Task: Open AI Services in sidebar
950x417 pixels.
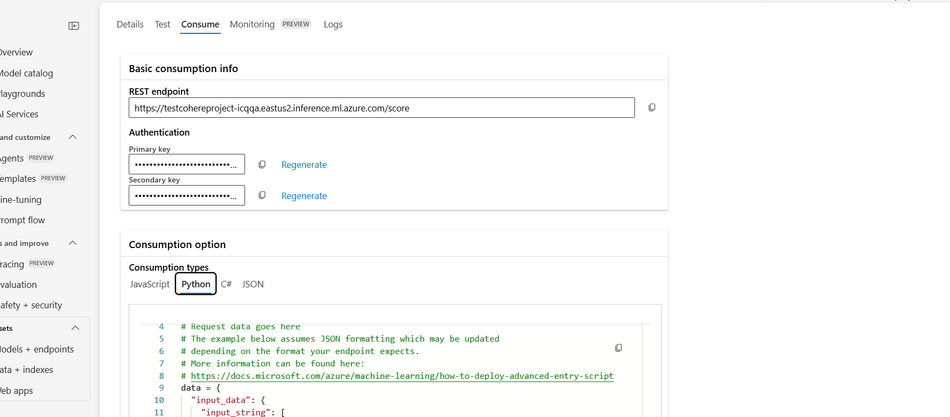Action: [x=19, y=114]
